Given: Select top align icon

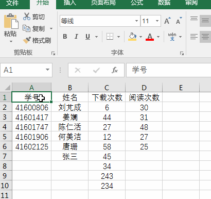Looking at the screenshot, I should point(194,18).
